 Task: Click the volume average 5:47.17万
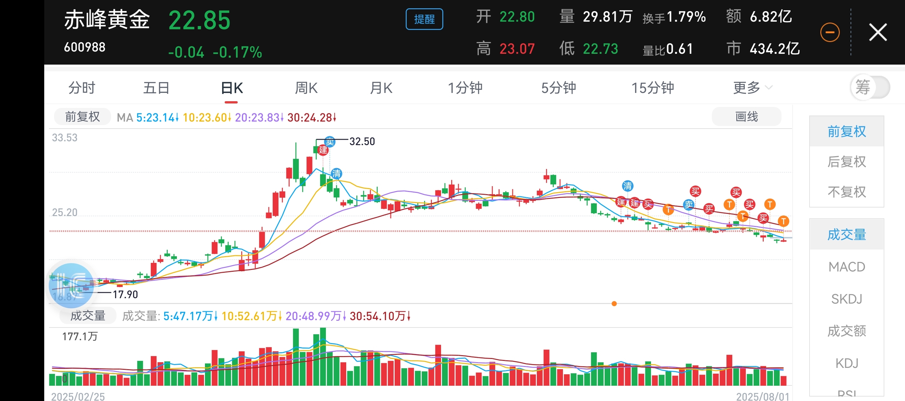[x=190, y=316]
